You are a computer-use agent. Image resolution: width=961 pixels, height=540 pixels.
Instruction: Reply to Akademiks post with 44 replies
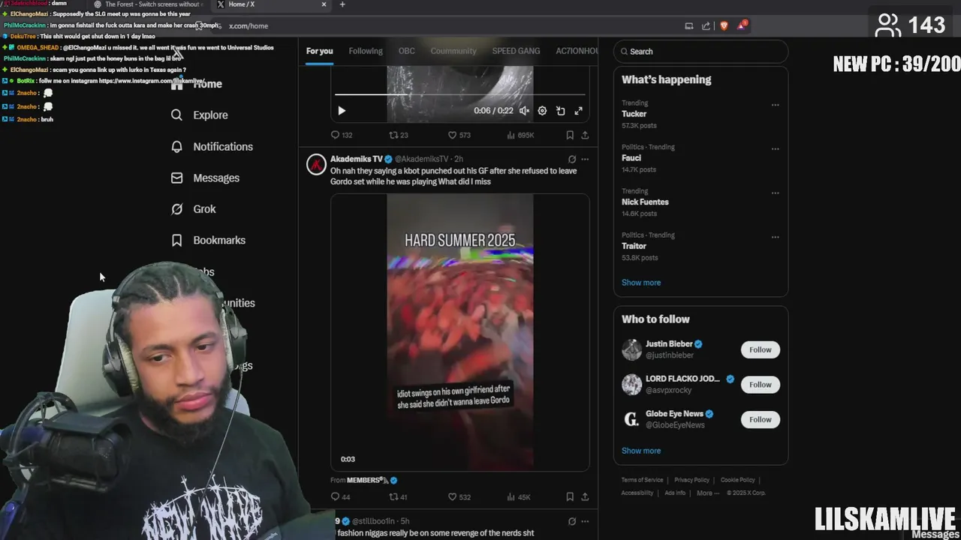pos(341,496)
